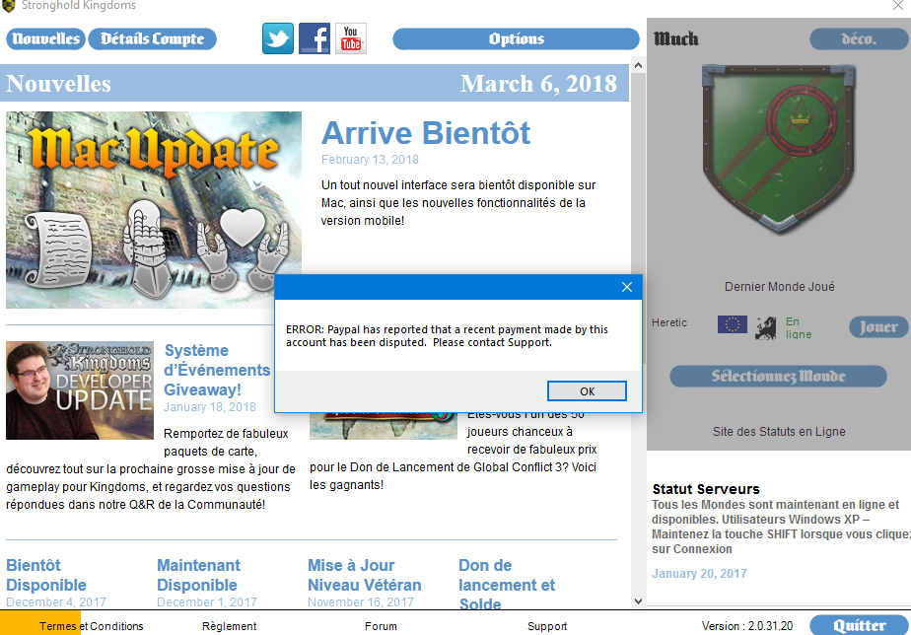Click the En ligne status text
The height and width of the screenshot is (635, 911).
click(799, 327)
